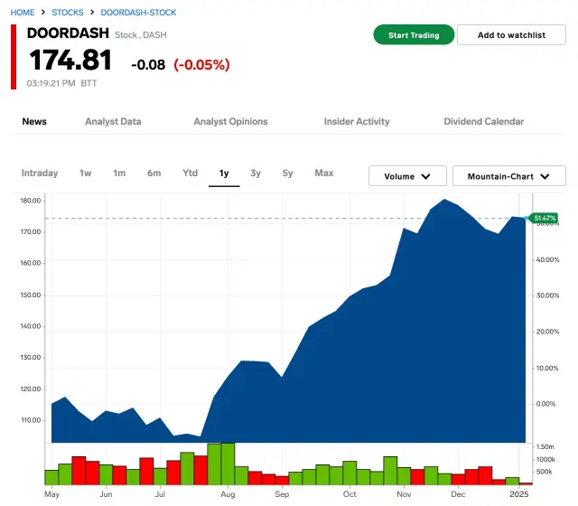Click the green 51.47% price marker
This screenshot has height=506, width=578.
pyautogui.click(x=545, y=218)
